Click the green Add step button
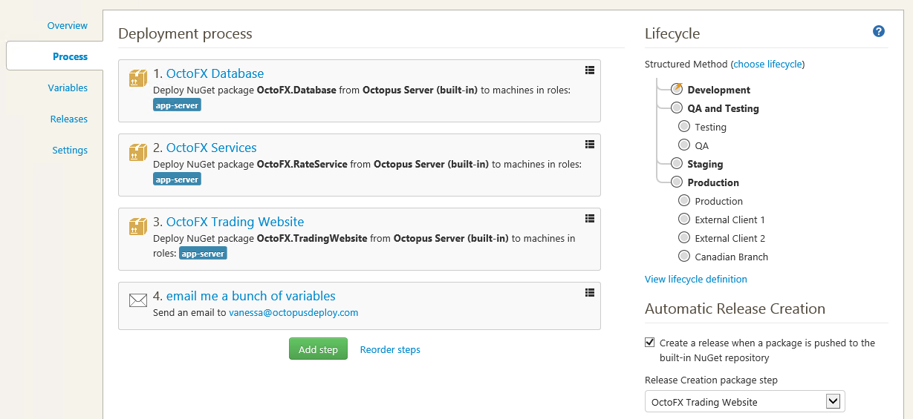 [x=318, y=349]
